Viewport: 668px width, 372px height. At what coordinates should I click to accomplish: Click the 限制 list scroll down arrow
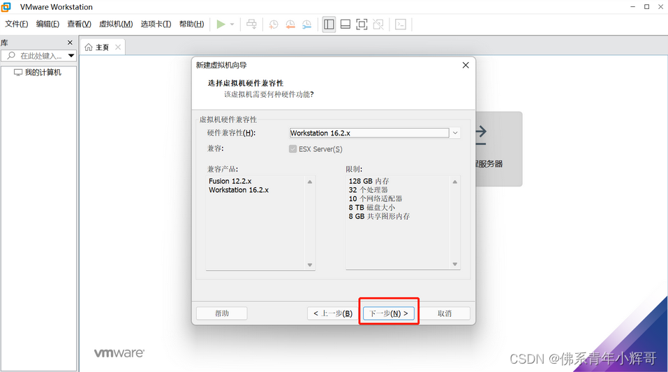(x=455, y=265)
